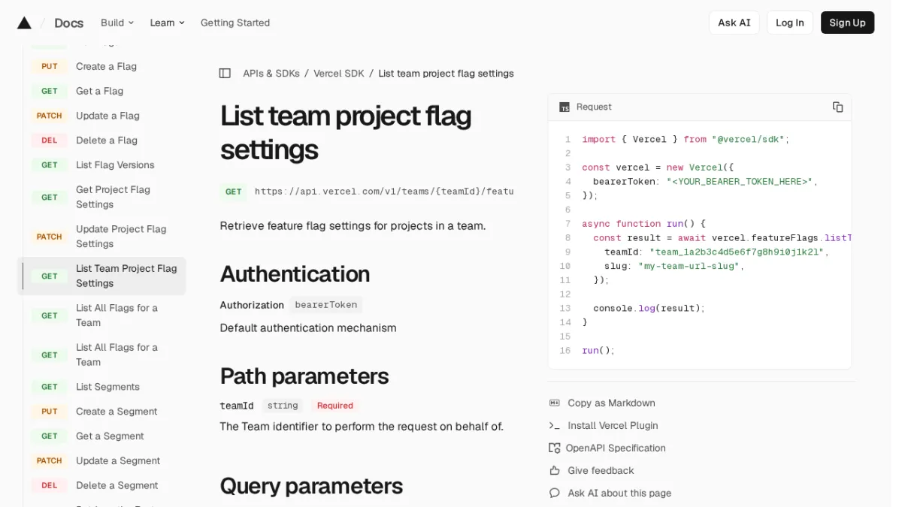Click the Install Vercel Plugin terminal icon
This screenshot has height=507, width=902.
pos(555,425)
